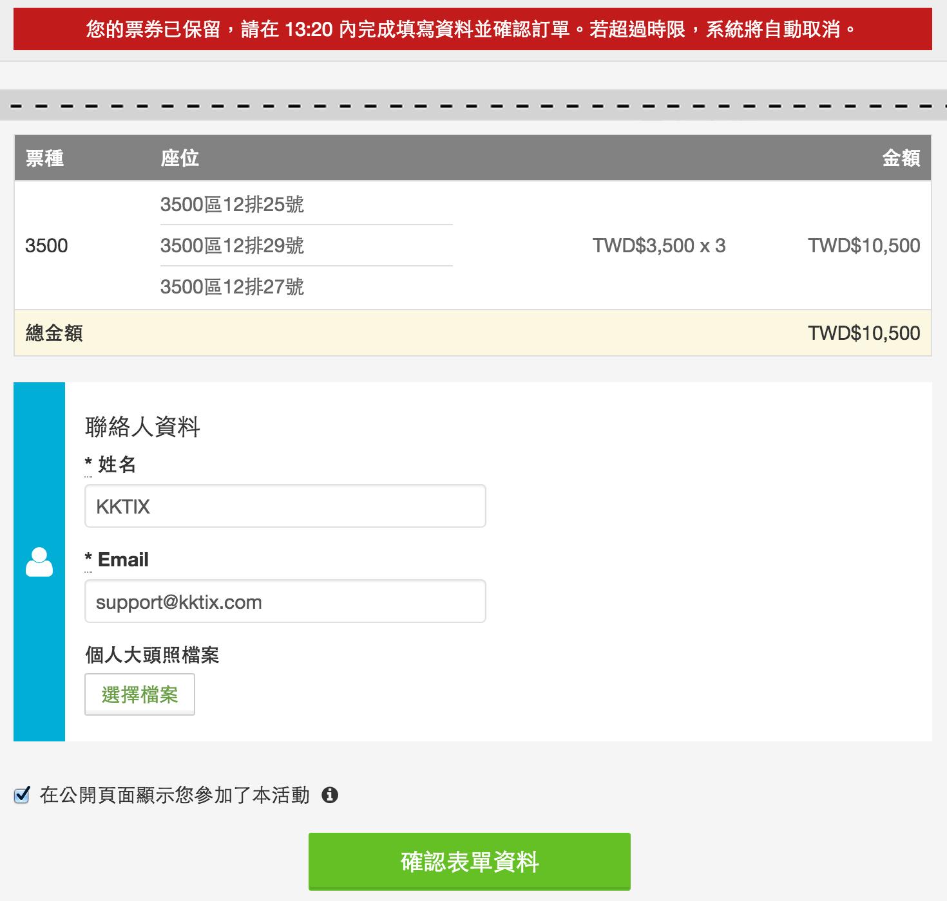Select the Email field showing support@kktix.com
Screen dimensions: 947x901
point(284,601)
